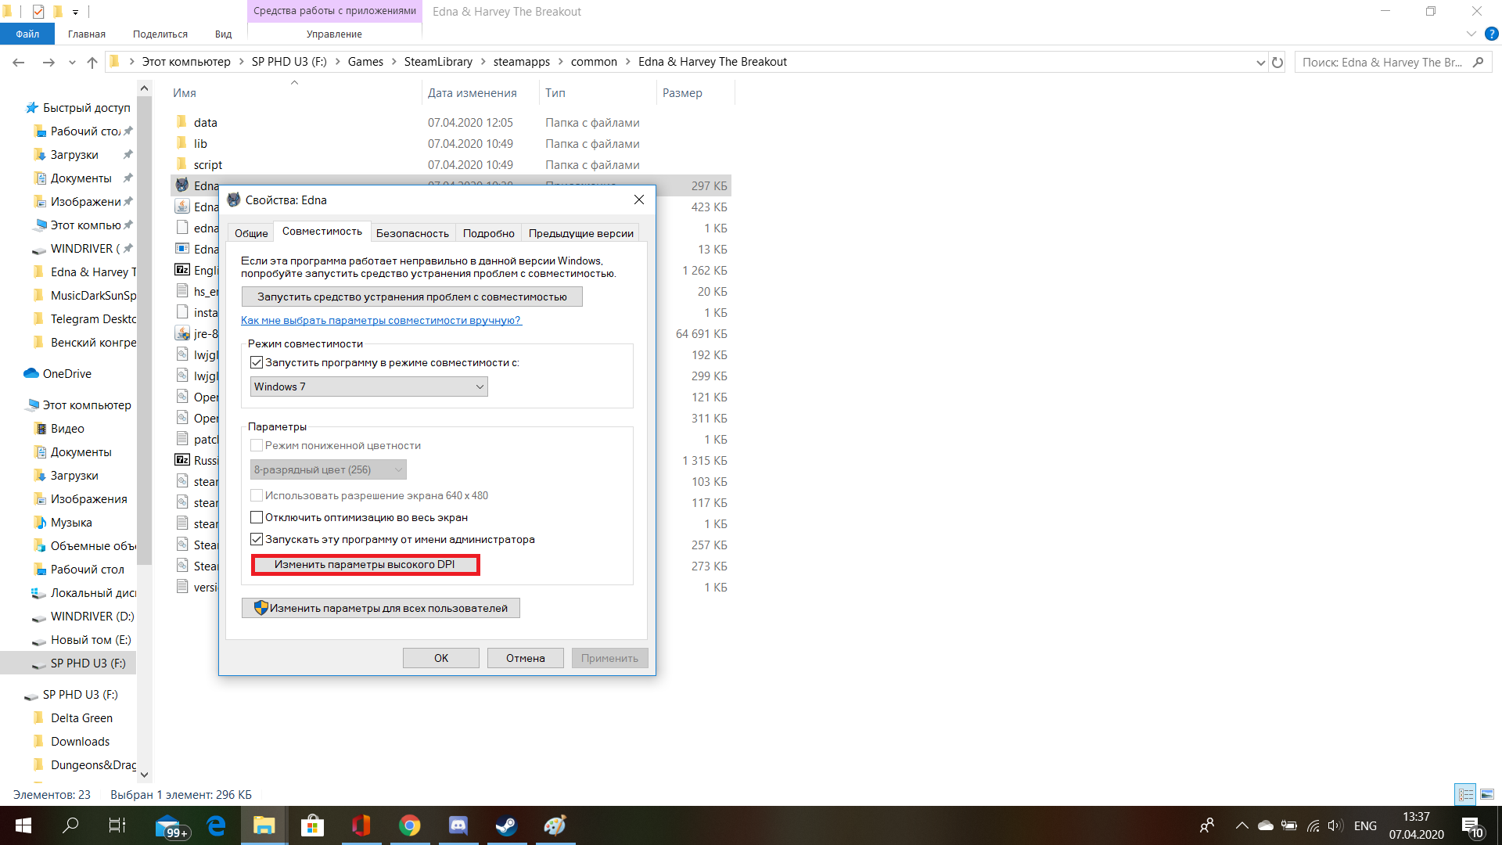The width and height of the screenshot is (1502, 845).
Task: Launch Google Chrome from the taskbar
Action: coord(409,825)
